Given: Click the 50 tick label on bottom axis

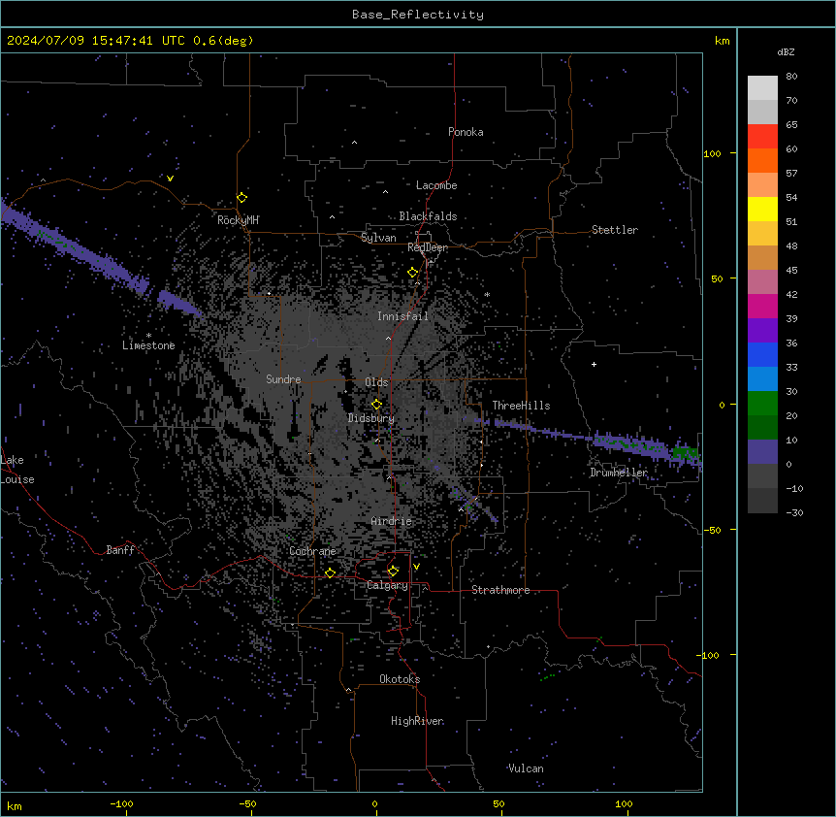Looking at the screenshot, I should (498, 803).
